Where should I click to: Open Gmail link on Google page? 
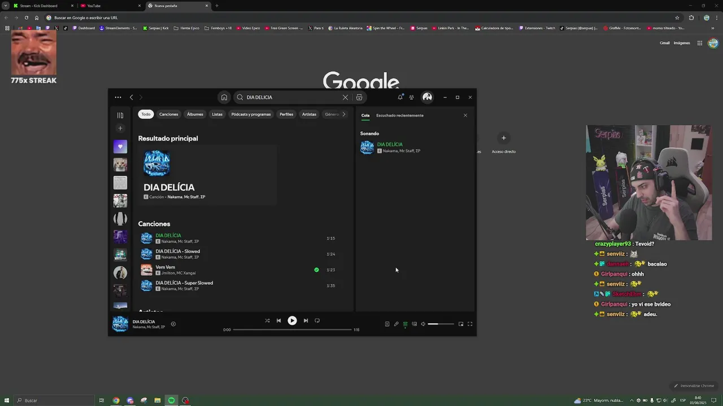tap(664, 43)
